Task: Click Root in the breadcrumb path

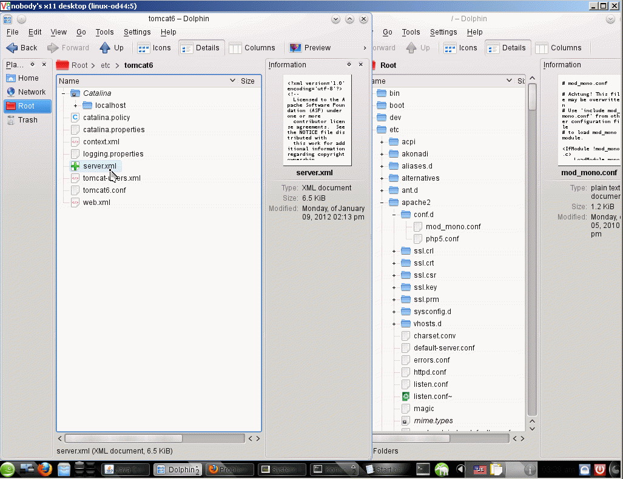Action: point(79,65)
